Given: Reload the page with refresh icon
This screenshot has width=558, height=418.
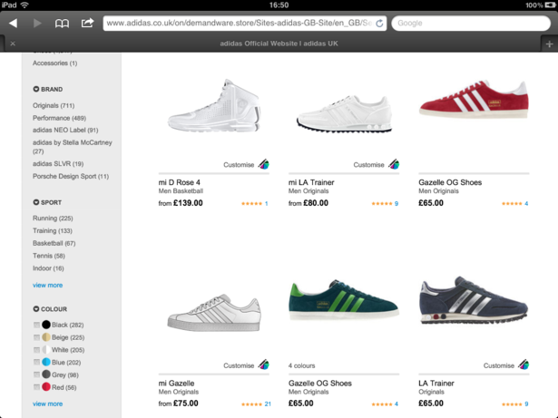Looking at the screenshot, I should (x=379, y=24).
